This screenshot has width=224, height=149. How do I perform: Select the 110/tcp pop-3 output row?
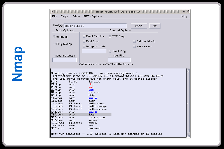pyautogui.click(x=74, y=98)
